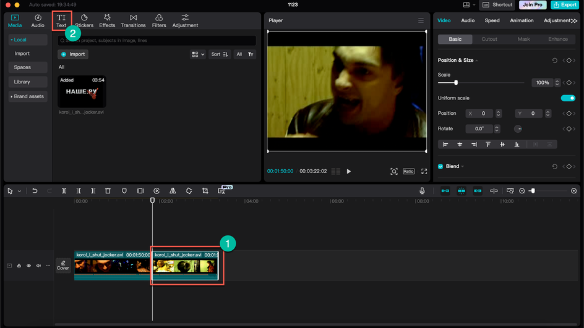Switch to the Cutout sub-tab
This screenshot has height=328, width=584.
click(x=489, y=39)
